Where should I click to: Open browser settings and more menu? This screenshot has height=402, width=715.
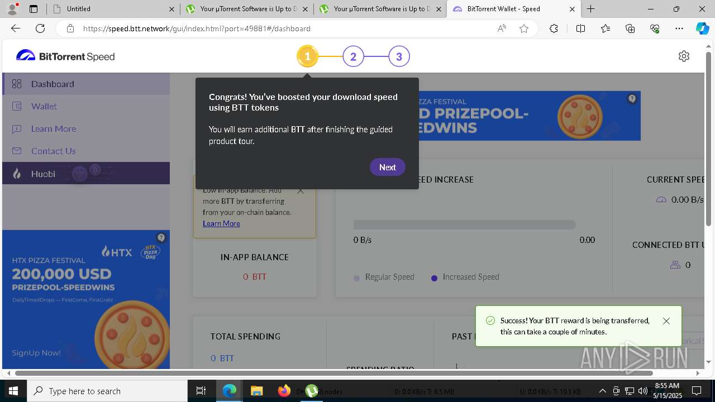click(679, 28)
